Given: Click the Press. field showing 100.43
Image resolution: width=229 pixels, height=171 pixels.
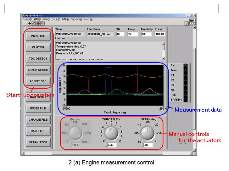Looking at the screenshot, I should [x=160, y=34].
